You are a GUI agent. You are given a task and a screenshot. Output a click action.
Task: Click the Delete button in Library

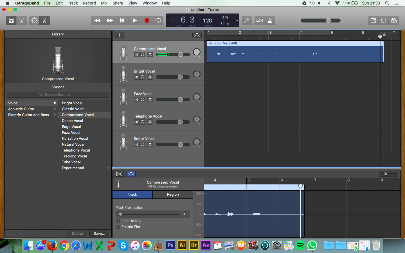coord(77,233)
